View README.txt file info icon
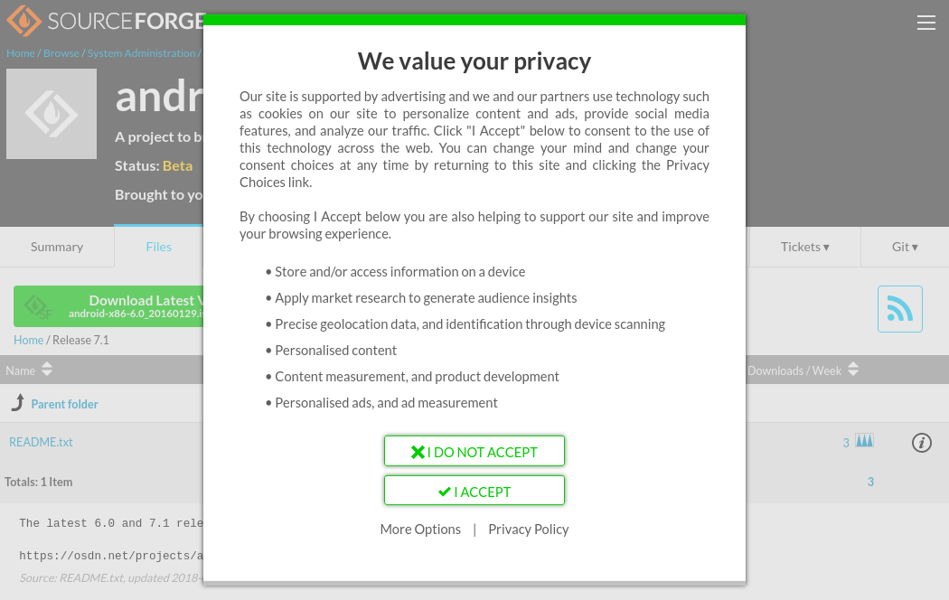 tap(921, 443)
